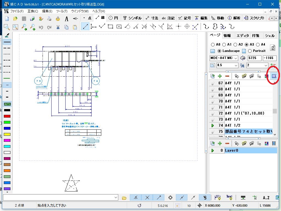
Task: Cut selection with the scissors icon
Action: [x=58, y=27]
